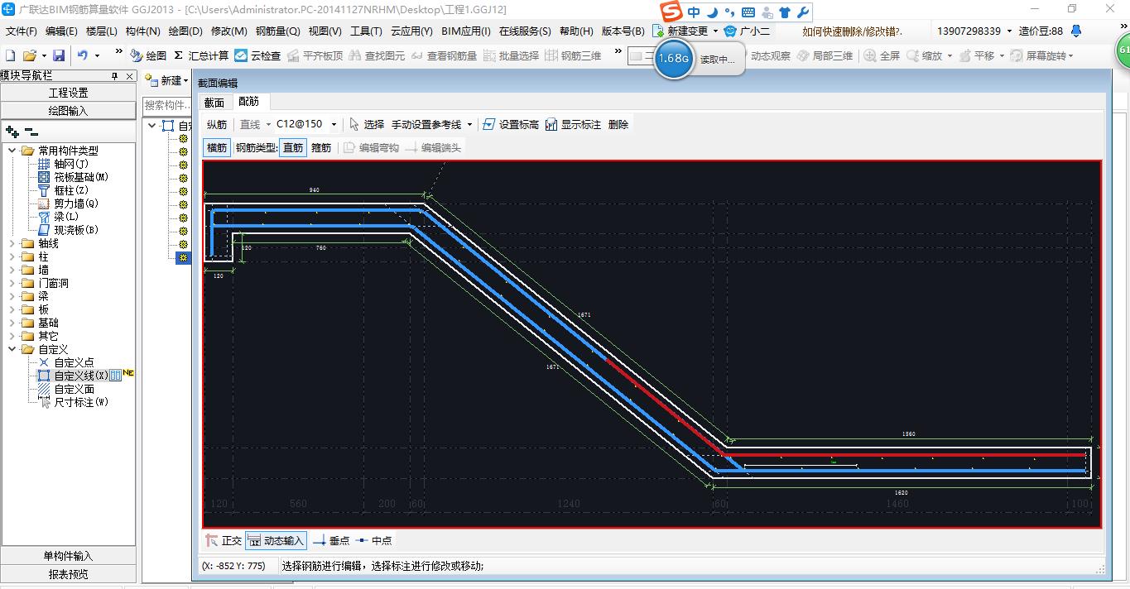The width and height of the screenshot is (1130, 589).
Task: Expand all nodes with the plus icon
Action: point(12,131)
